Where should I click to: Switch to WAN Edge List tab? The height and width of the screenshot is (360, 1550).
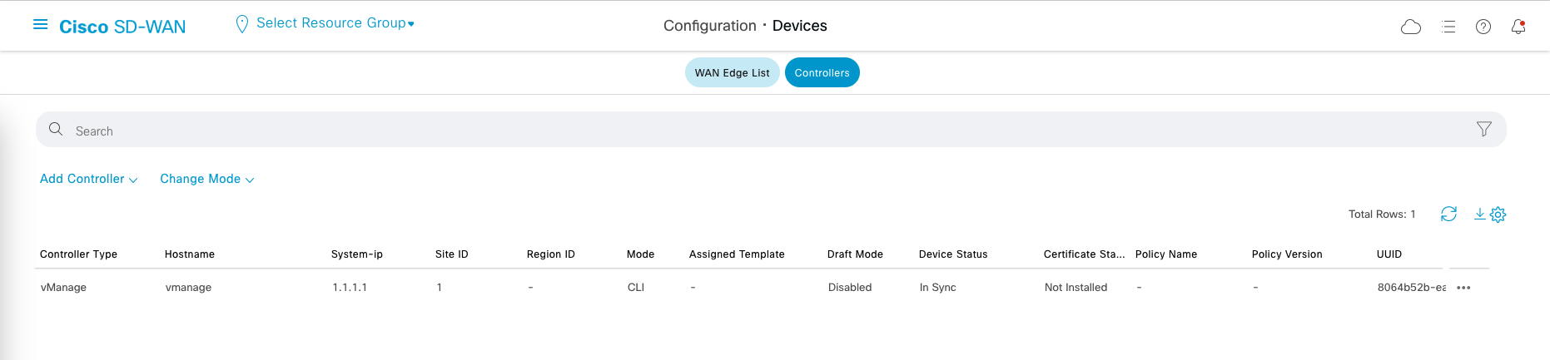(732, 72)
